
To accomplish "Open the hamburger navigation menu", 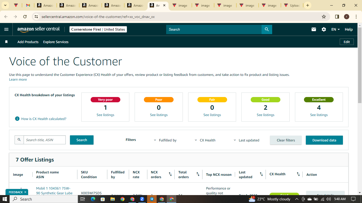I will pos(6,29).
